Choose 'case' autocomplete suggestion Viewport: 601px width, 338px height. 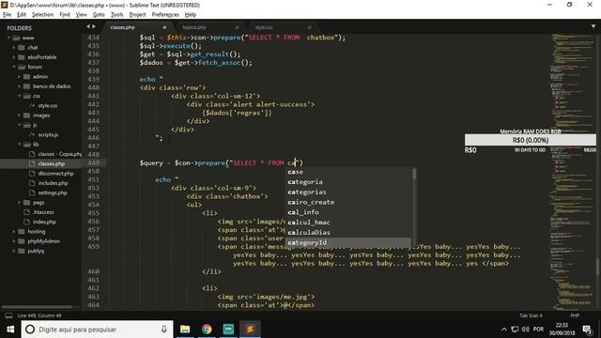click(x=348, y=172)
